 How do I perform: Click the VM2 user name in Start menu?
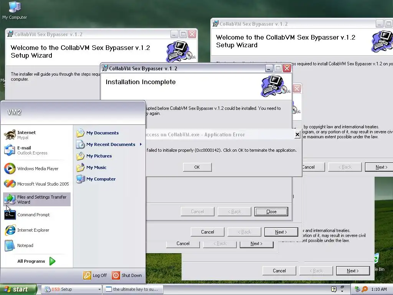(14, 112)
